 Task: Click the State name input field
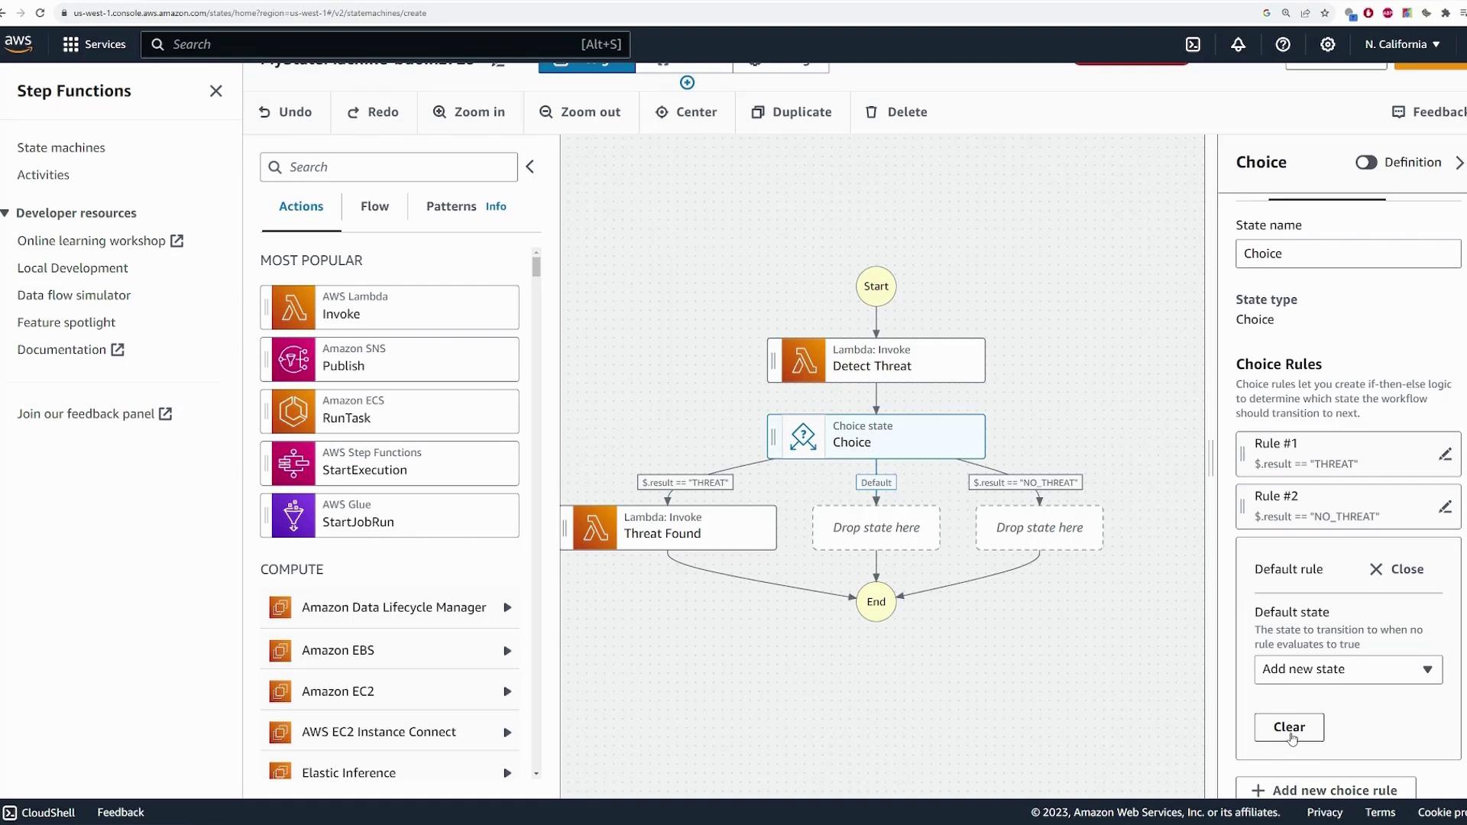pos(1347,254)
